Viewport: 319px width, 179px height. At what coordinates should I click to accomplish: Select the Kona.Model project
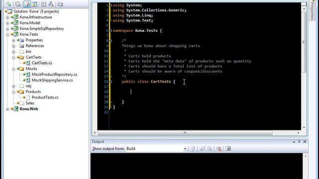click(x=30, y=23)
